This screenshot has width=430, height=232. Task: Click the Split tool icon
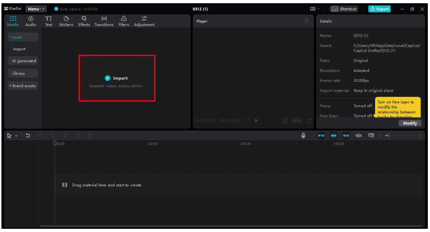click(x=53, y=135)
